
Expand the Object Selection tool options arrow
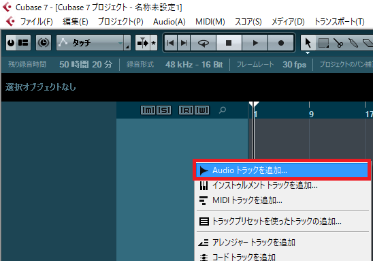click(308, 52)
